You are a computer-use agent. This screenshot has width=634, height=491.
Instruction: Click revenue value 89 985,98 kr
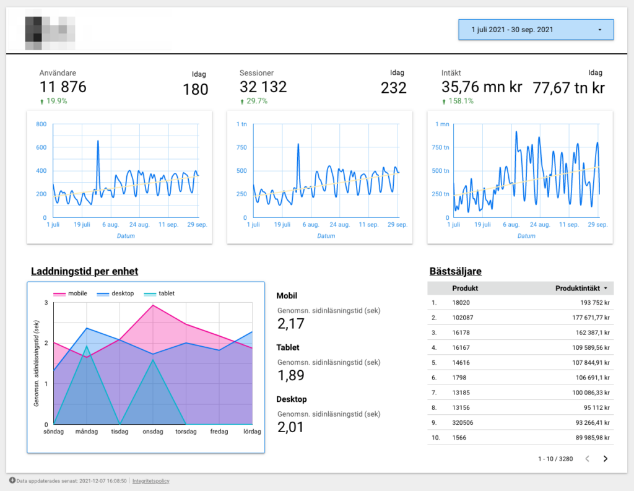pos(593,438)
